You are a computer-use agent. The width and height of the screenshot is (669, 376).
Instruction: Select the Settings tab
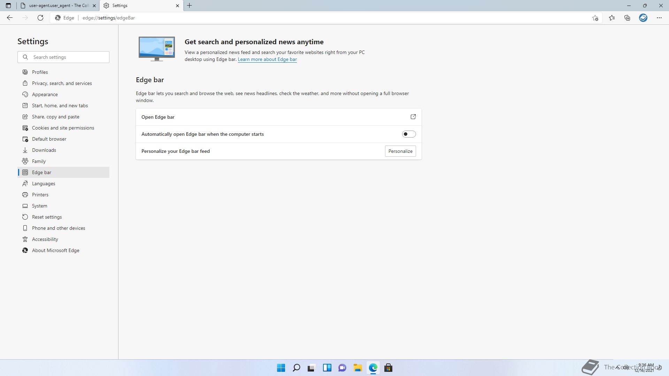(141, 6)
